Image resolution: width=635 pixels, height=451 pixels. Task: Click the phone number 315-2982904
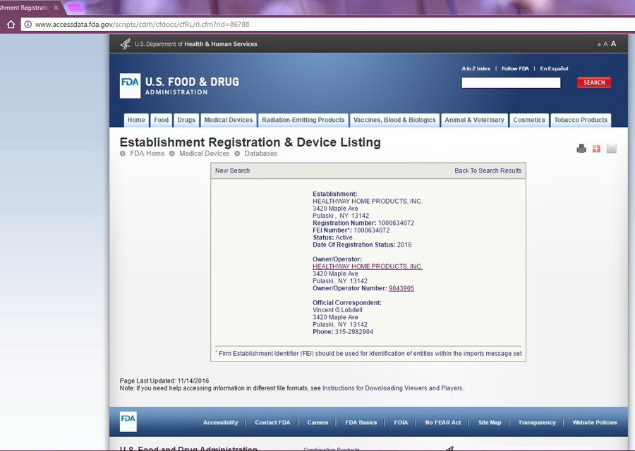(x=354, y=332)
